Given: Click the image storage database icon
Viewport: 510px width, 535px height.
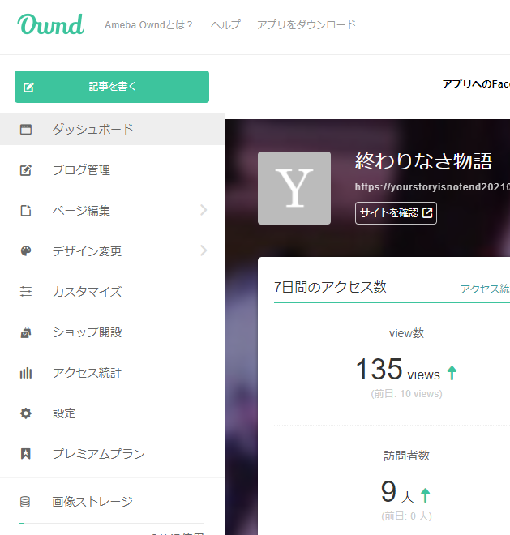Looking at the screenshot, I should 26,502.
